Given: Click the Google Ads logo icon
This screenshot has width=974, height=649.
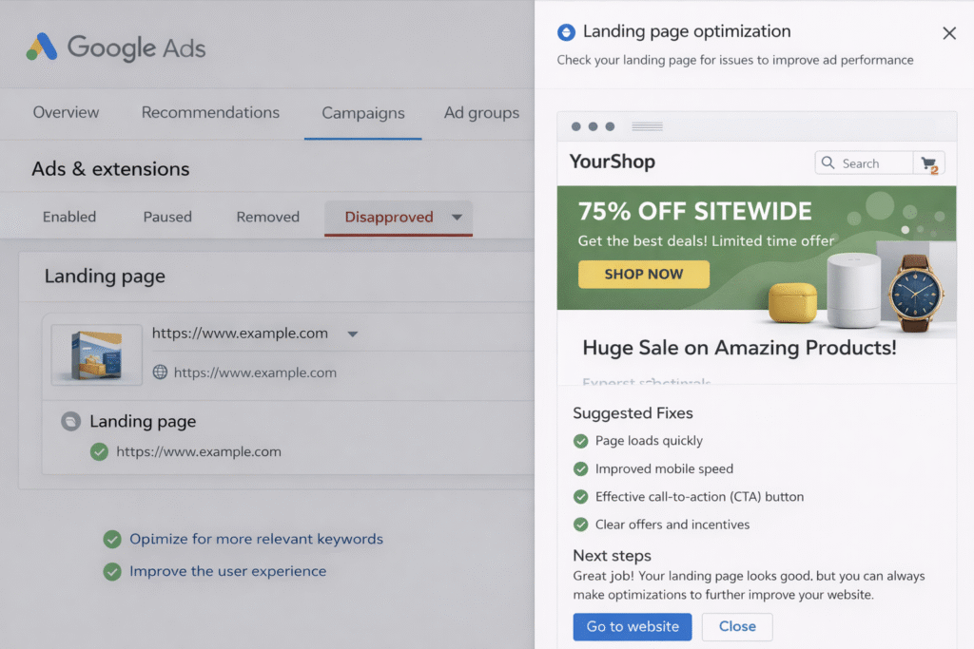Looking at the screenshot, I should click(42, 47).
